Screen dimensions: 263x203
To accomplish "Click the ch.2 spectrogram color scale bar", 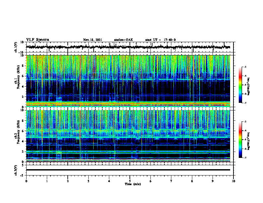I will (240, 140).
